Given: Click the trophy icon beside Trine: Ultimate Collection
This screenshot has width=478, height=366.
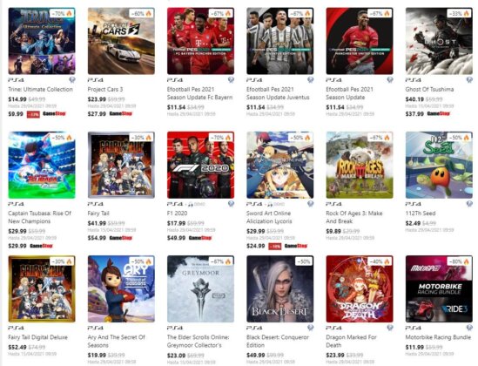Looking at the screenshot, I should 72,80.
